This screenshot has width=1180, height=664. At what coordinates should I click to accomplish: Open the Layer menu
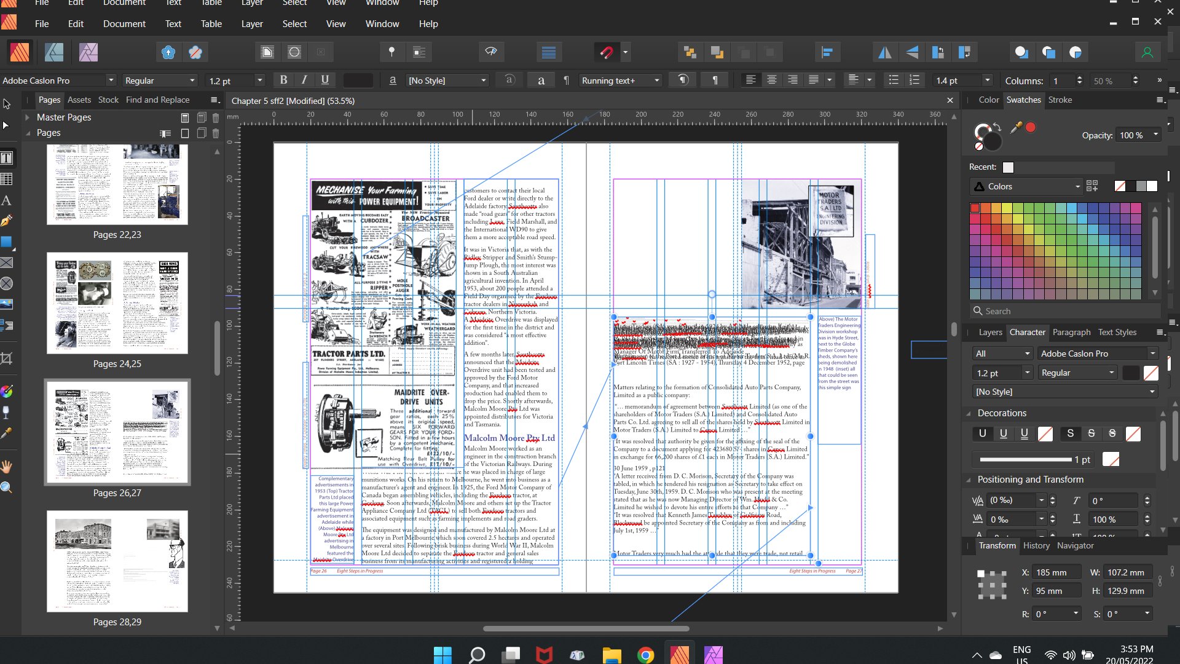point(251,24)
